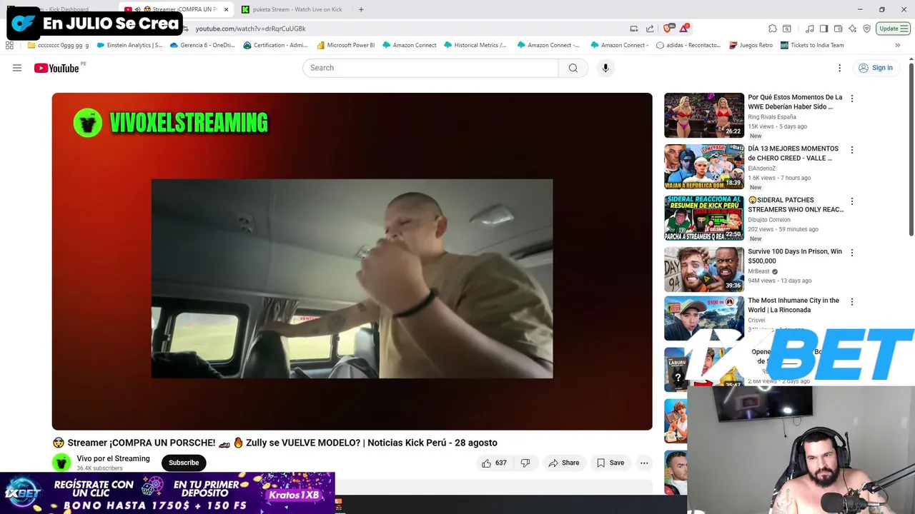This screenshot has height=514, width=915.
Task: Open the Einstein Analytics bookmark
Action: [x=129, y=45]
